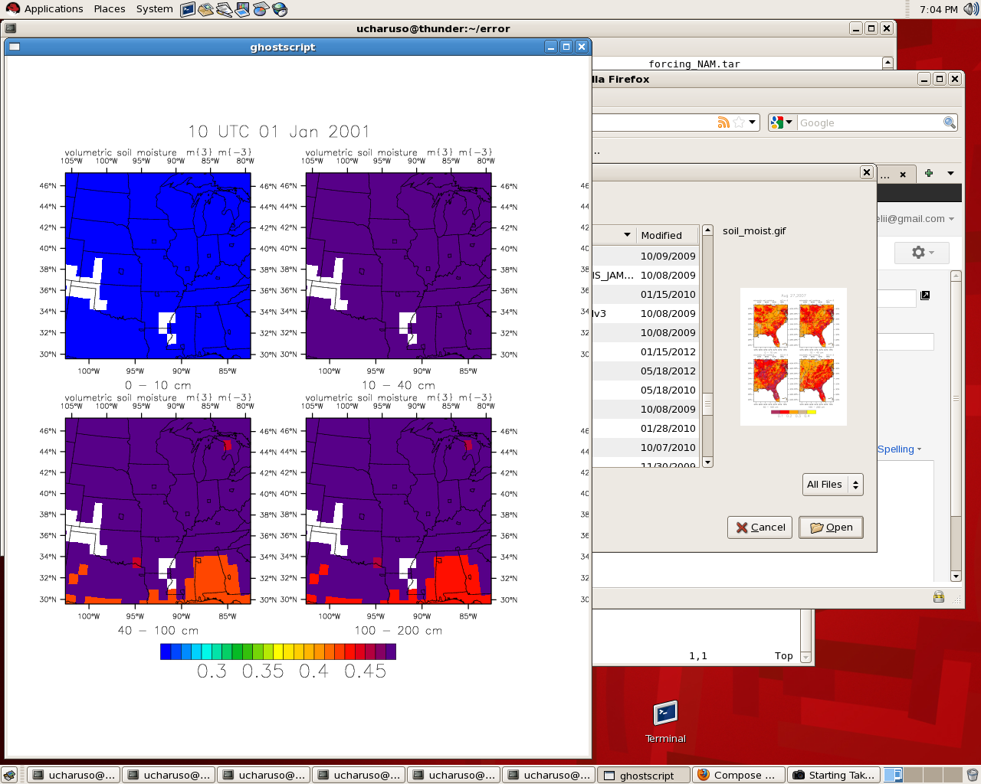Expand the Spelling dropdown link
981x784 pixels.
coord(899,449)
